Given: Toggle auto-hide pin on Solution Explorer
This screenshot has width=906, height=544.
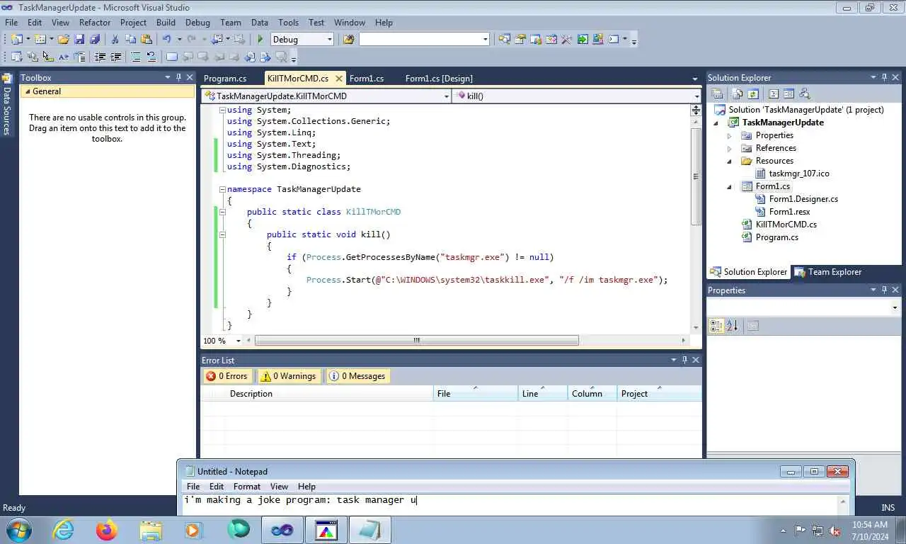Looking at the screenshot, I should click(x=884, y=77).
